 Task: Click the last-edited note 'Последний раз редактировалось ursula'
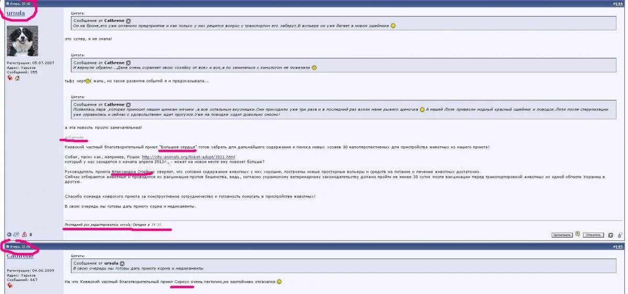pos(97,225)
